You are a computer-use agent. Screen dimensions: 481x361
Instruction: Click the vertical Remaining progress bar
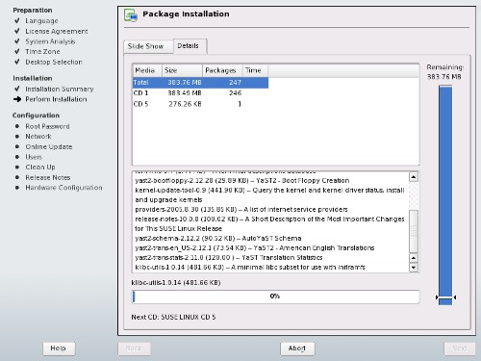click(x=445, y=195)
